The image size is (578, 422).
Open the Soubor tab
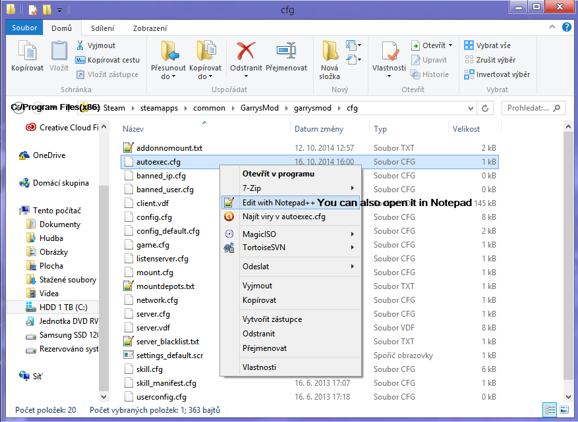pyautogui.click(x=24, y=28)
